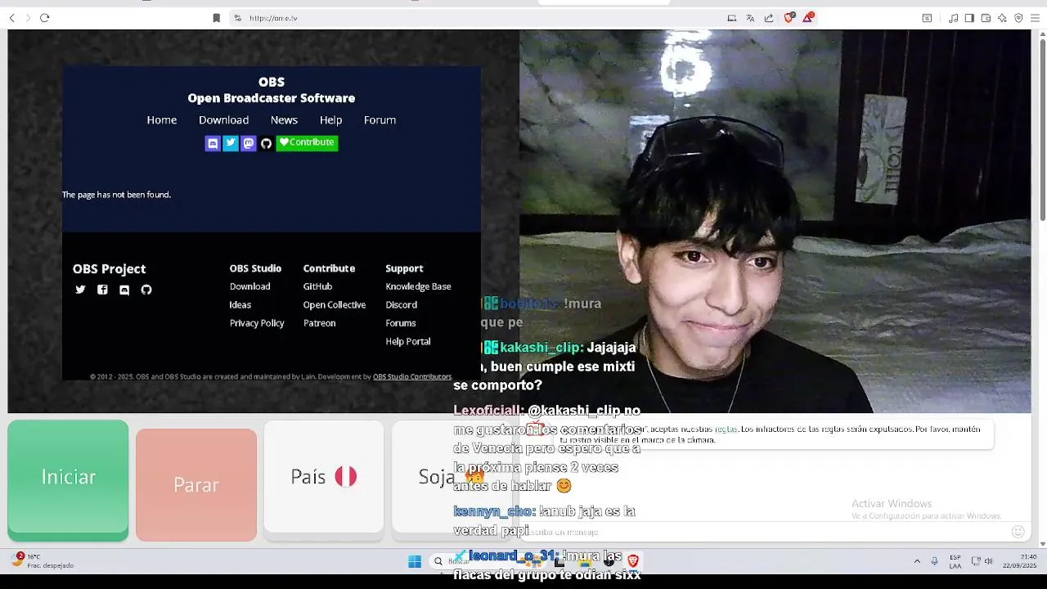Open the Home menu item
This screenshot has height=589, width=1047.
click(162, 120)
